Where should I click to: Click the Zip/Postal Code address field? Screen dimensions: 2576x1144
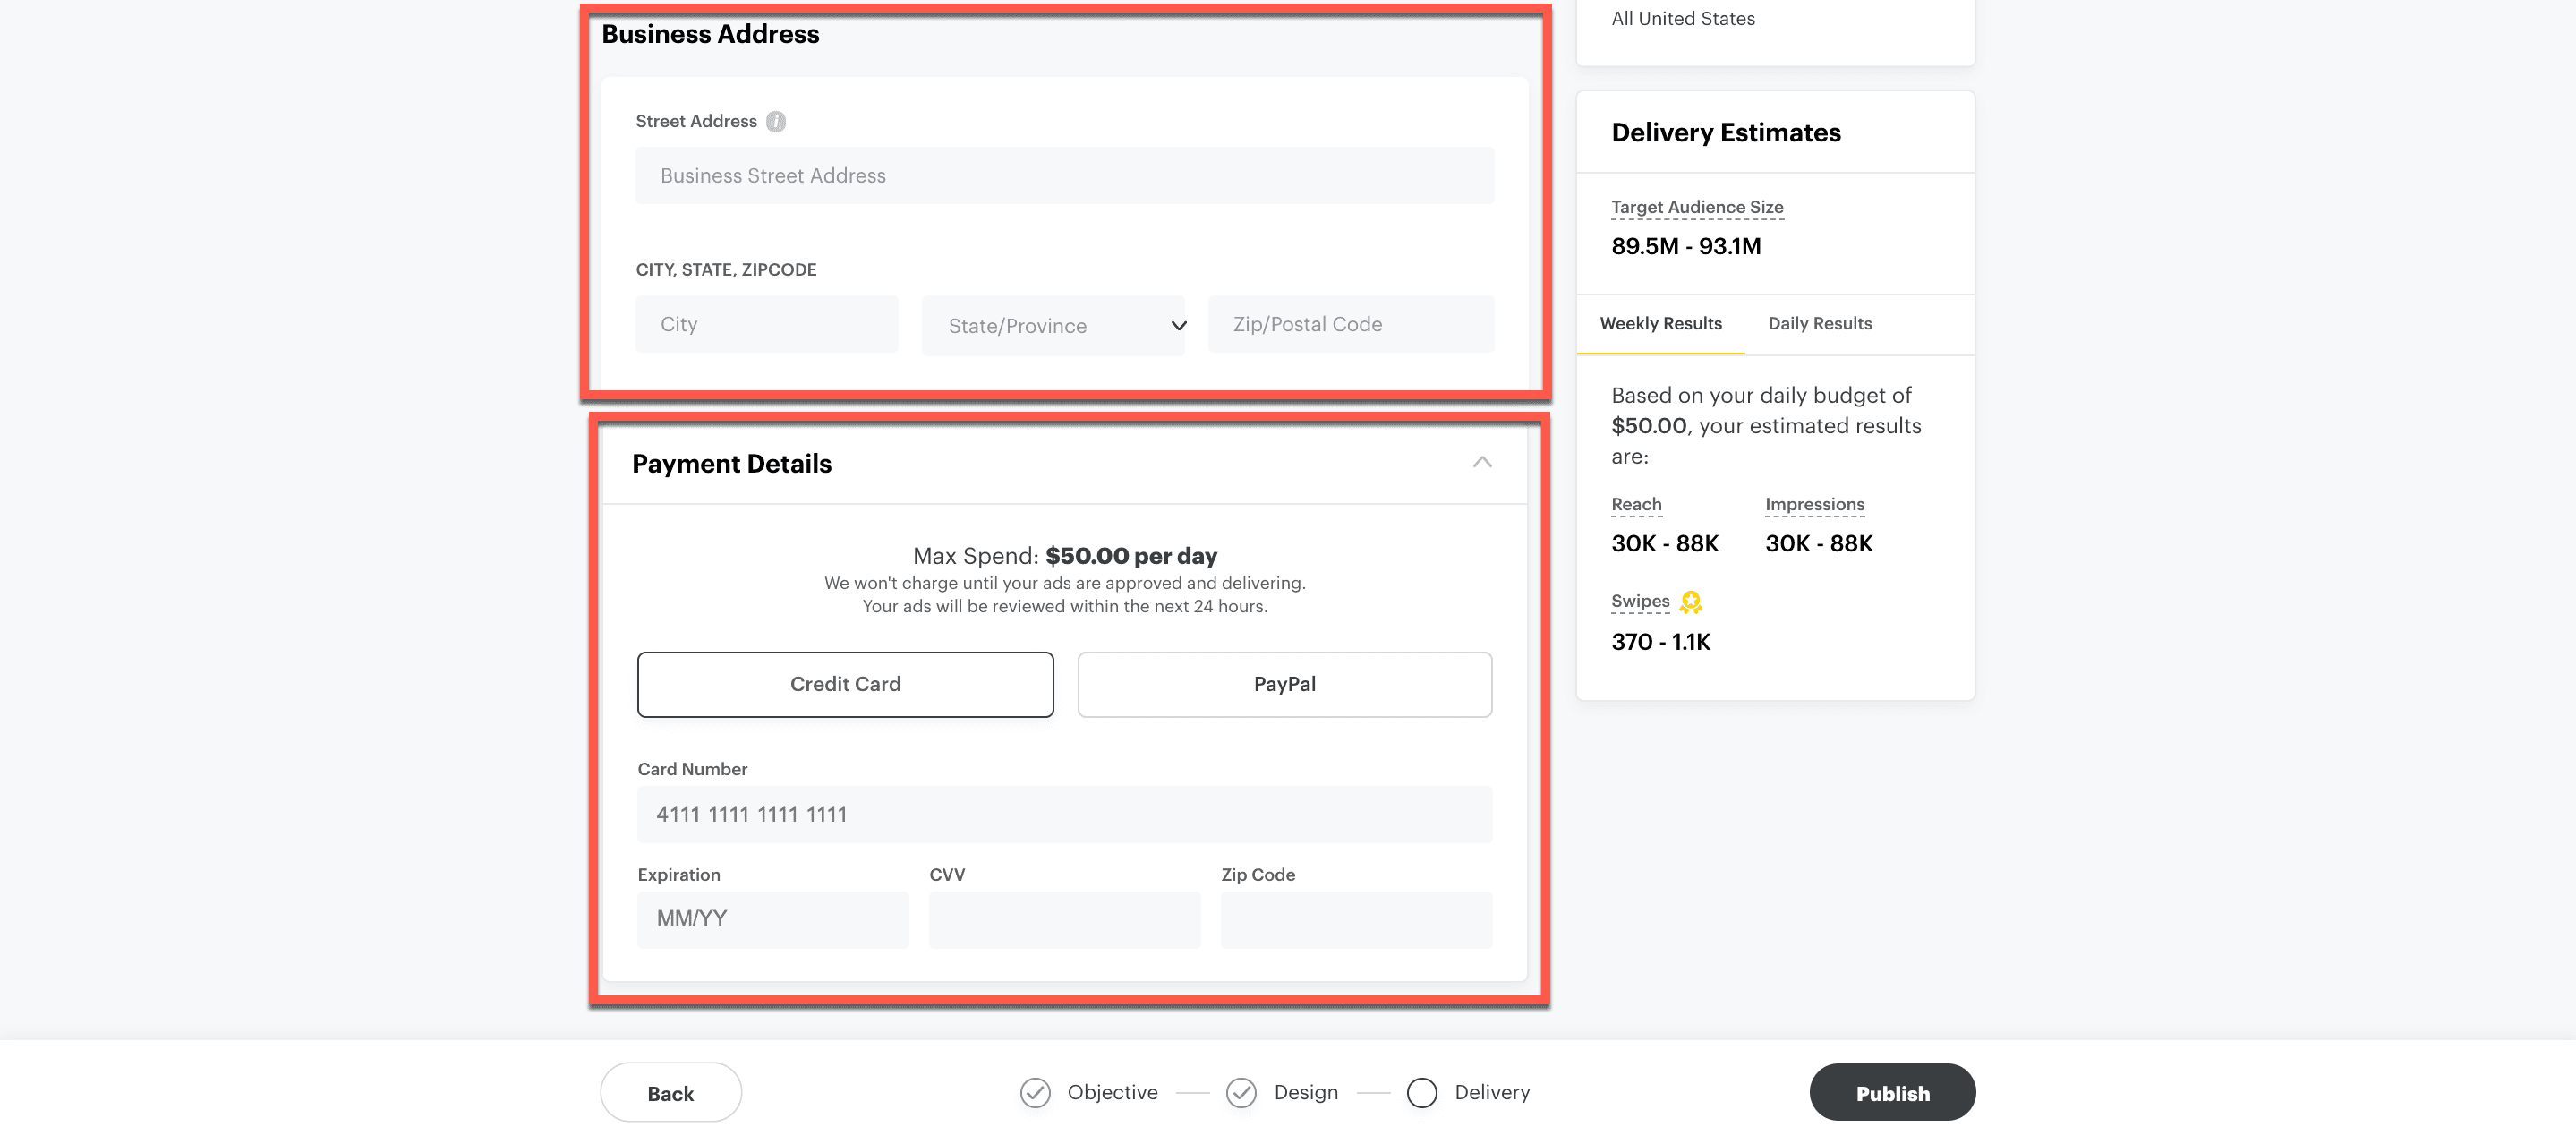tap(1350, 324)
